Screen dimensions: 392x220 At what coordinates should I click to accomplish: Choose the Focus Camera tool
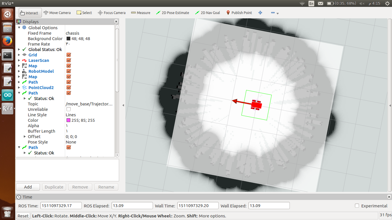click(x=112, y=13)
